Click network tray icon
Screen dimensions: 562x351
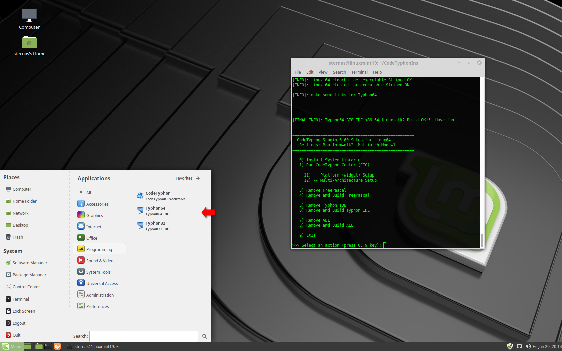coord(519,346)
